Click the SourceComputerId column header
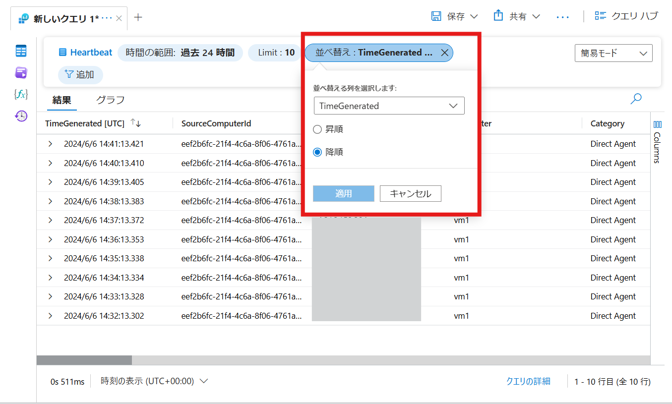The height and width of the screenshot is (404, 672). point(216,123)
